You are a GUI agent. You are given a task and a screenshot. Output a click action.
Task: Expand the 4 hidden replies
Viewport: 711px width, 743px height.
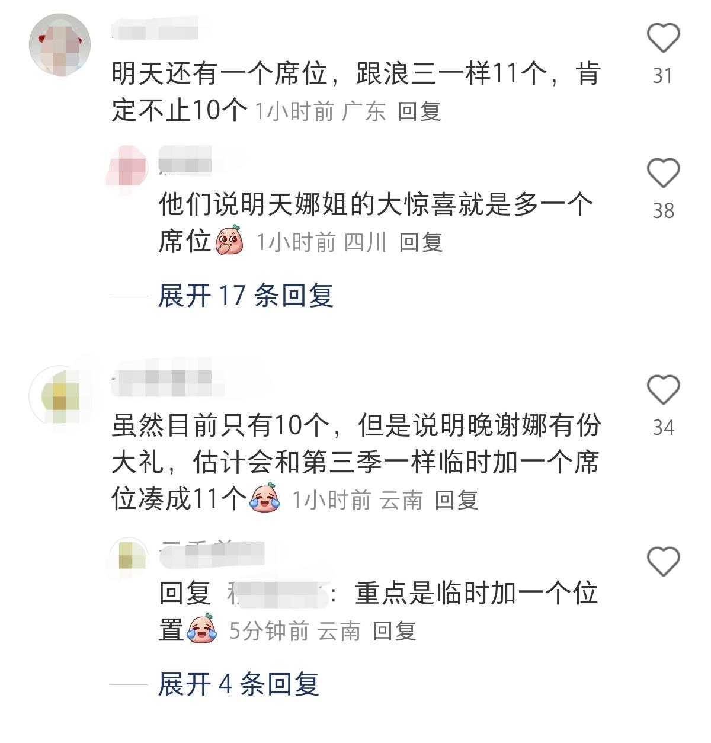pos(238,684)
